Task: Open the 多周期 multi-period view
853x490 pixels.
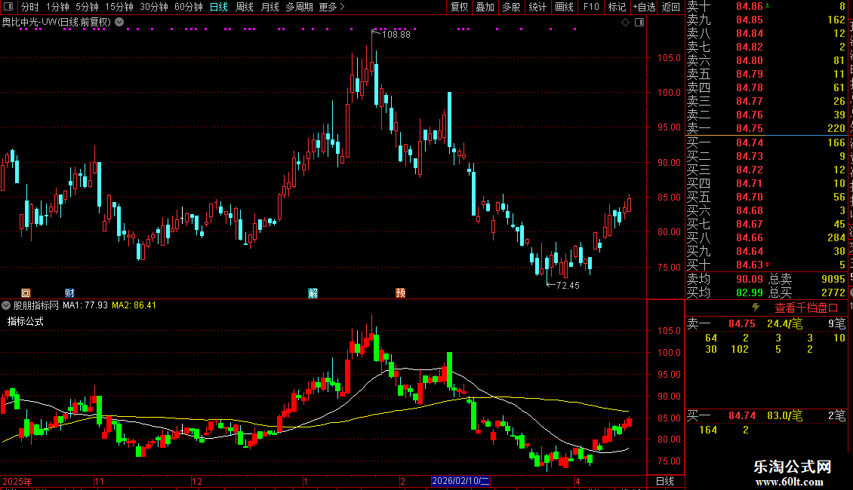Action: coord(299,7)
